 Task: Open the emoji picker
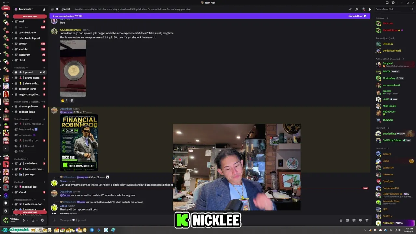pyautogui.click(x=360, y=220)
